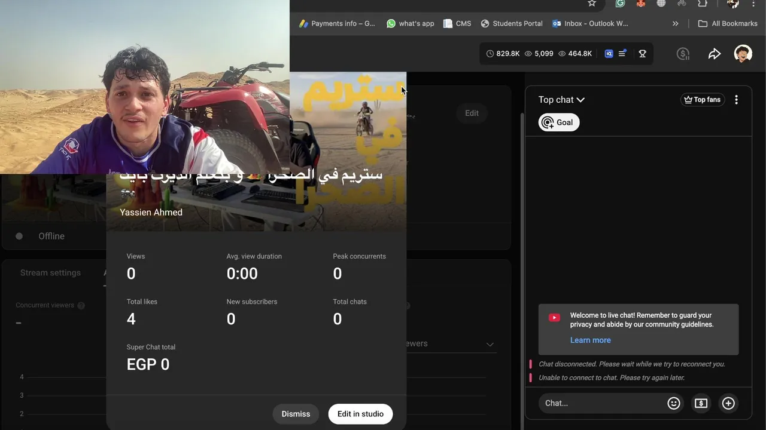Open the paused monetization dollar icon
The image size is (766, 430).
tap(683, 54)
